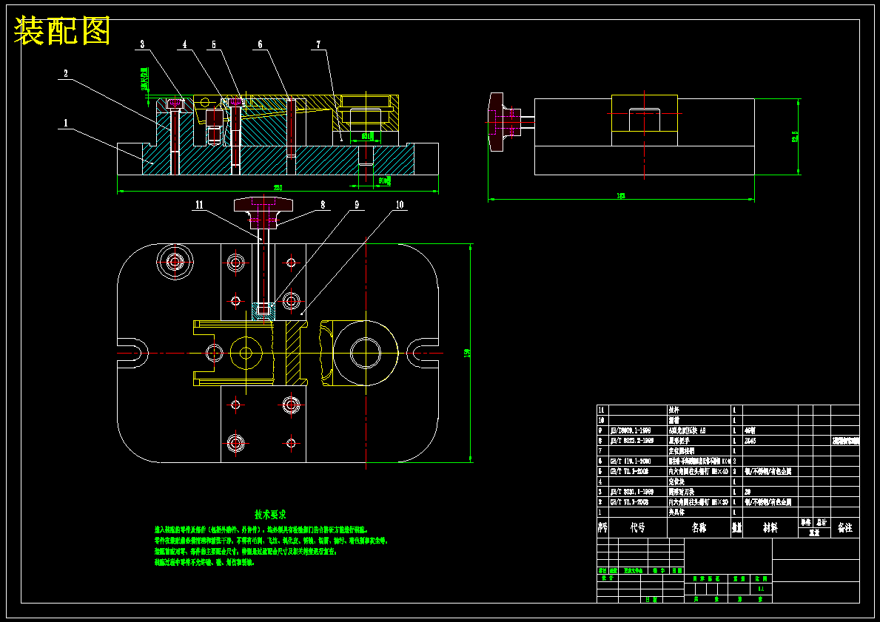Select the left U-slot of base plate
This screenshot has width=880, height=622.
(132, 354)
